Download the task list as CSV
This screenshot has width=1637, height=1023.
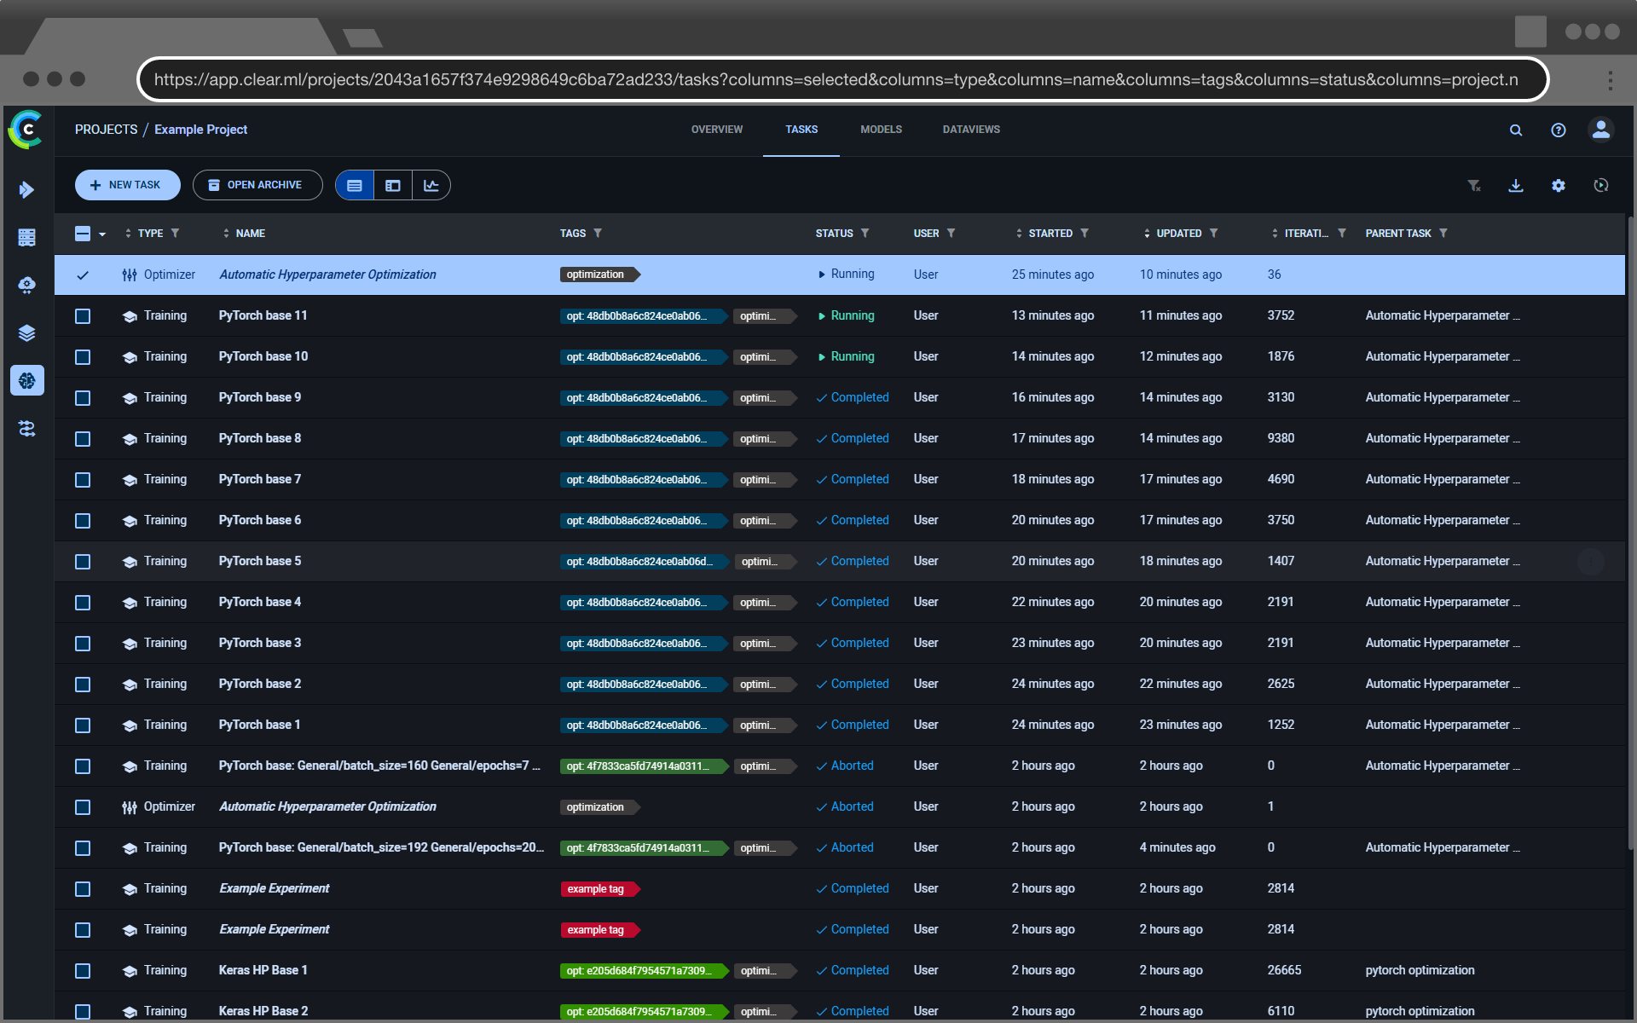point(1515,185)
